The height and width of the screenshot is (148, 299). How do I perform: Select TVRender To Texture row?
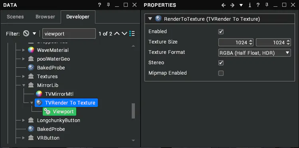point(66,103)
